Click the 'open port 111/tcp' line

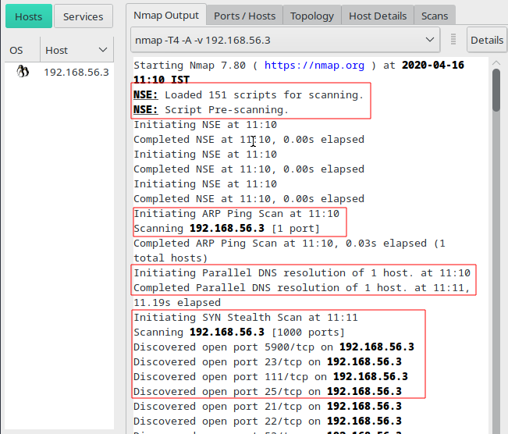(x=271, y=377)
